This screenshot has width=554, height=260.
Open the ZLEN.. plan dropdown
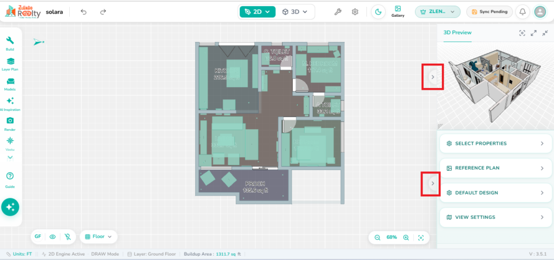[437, 12]
